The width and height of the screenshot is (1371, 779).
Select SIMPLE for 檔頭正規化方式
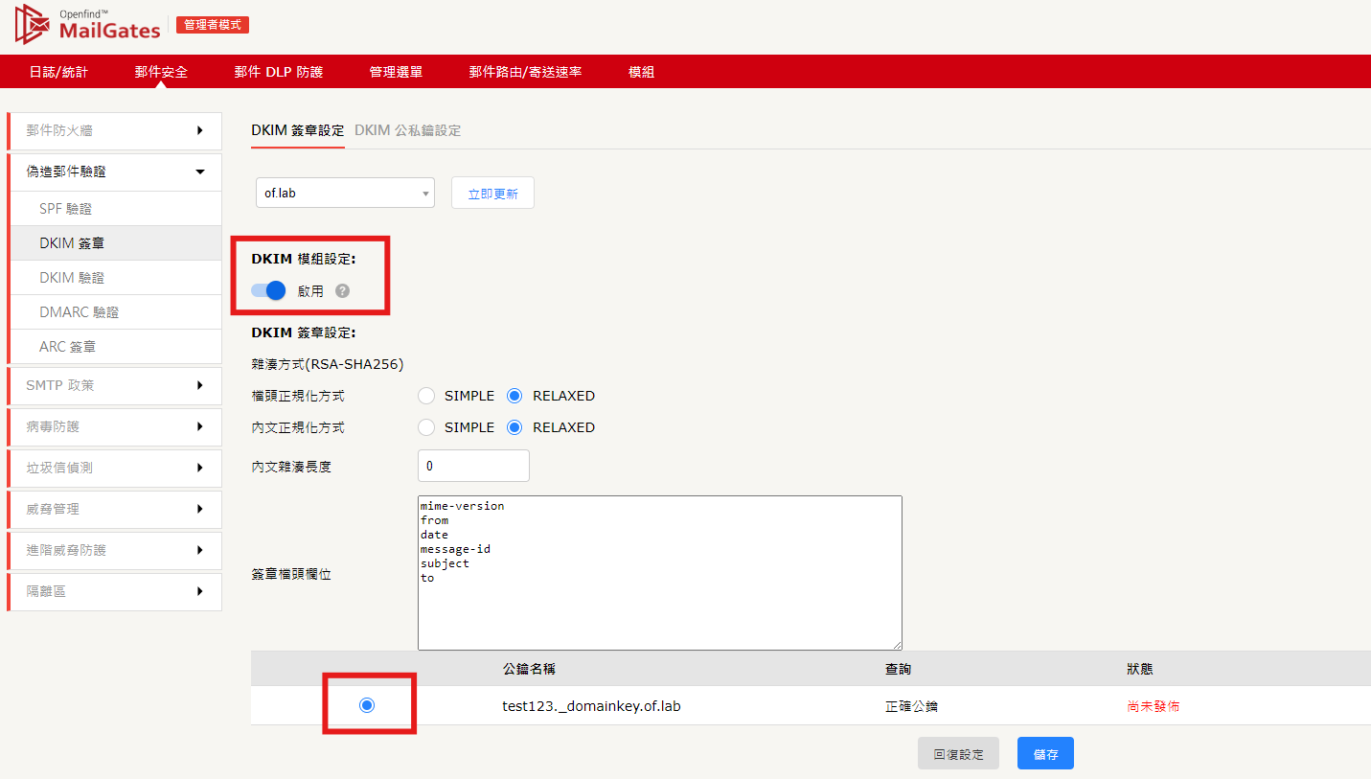[425, 395]
